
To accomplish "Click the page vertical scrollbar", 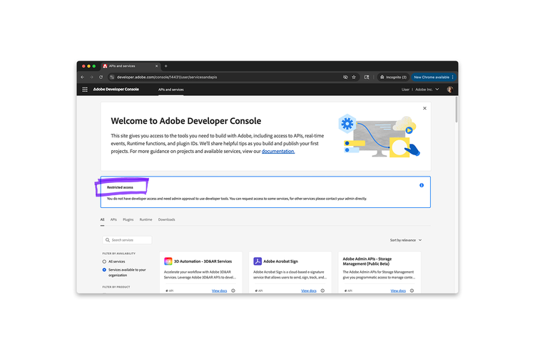I will [457, 110].
